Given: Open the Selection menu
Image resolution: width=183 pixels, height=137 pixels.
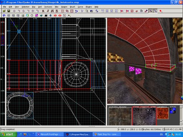Looking at the screenshot, I should coord(25,7).
